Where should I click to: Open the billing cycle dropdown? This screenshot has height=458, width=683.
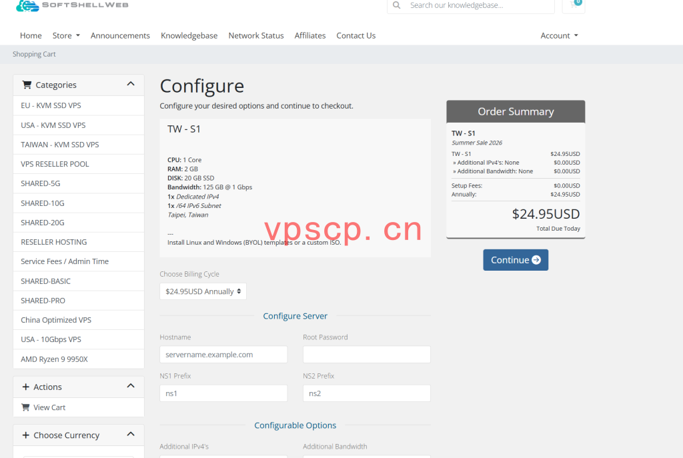tap(203, 291)
